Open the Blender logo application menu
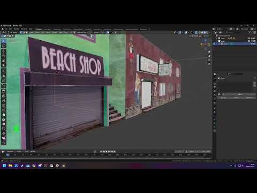Screen dimensions: 257x193 (3, 29)
